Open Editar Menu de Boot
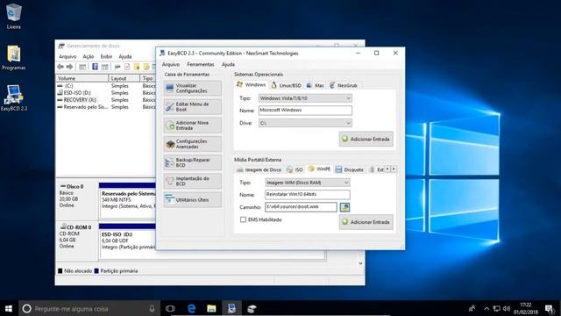 193,107
